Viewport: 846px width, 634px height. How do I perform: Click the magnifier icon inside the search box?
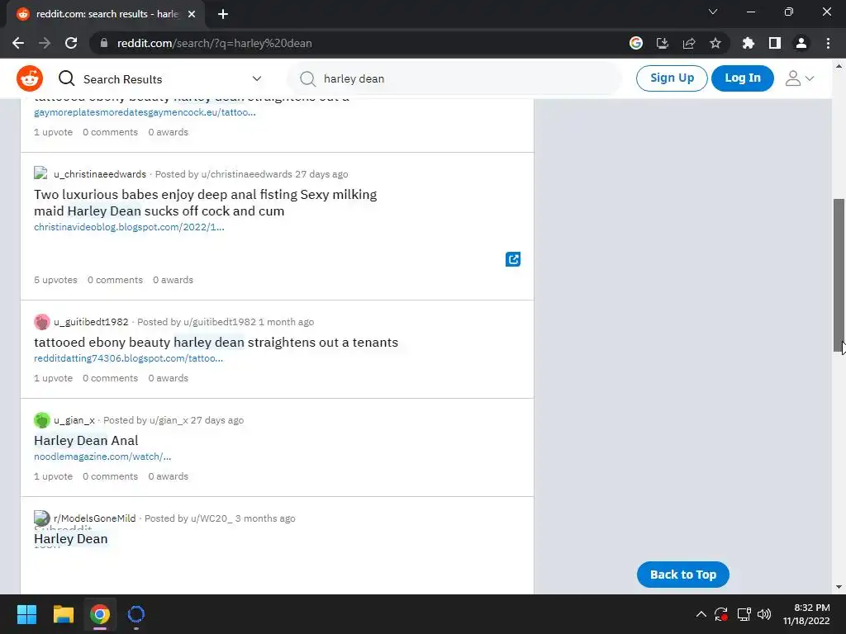[307, 78]
